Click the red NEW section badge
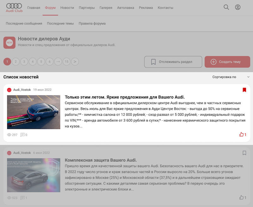 coord(9,42)
